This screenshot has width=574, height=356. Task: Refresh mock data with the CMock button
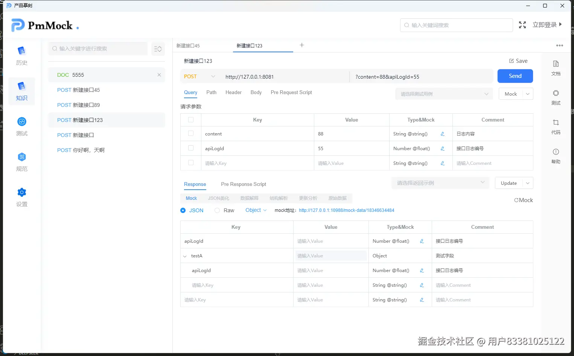click(524, 200)
